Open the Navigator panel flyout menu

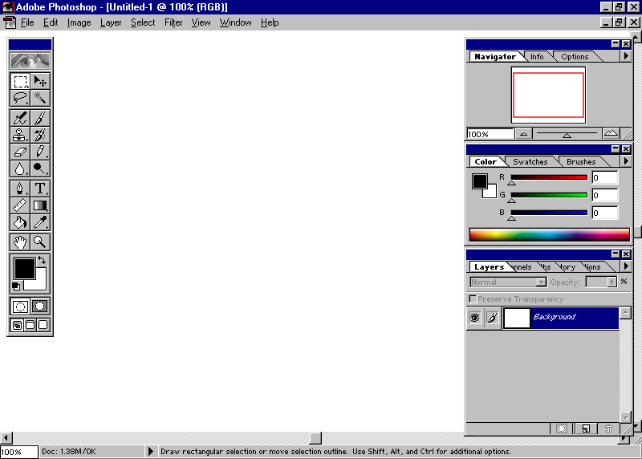tap(626, 55)
